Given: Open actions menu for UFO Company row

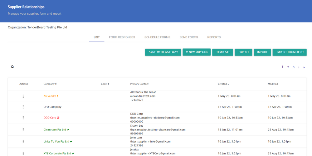Looking at the screenshot, I should coord(23,107).
